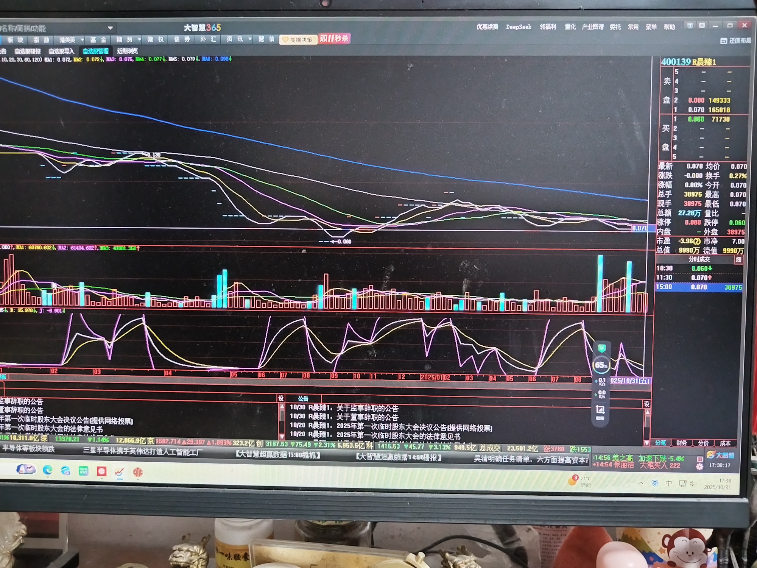
Task: Select the 近期浏览 tab
Action: pos(127,51)
